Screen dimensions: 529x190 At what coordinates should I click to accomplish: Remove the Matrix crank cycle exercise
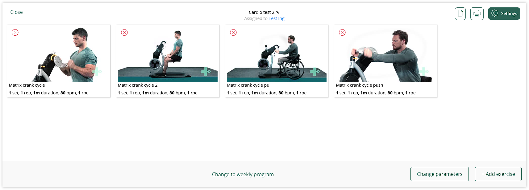click(15, 32)
